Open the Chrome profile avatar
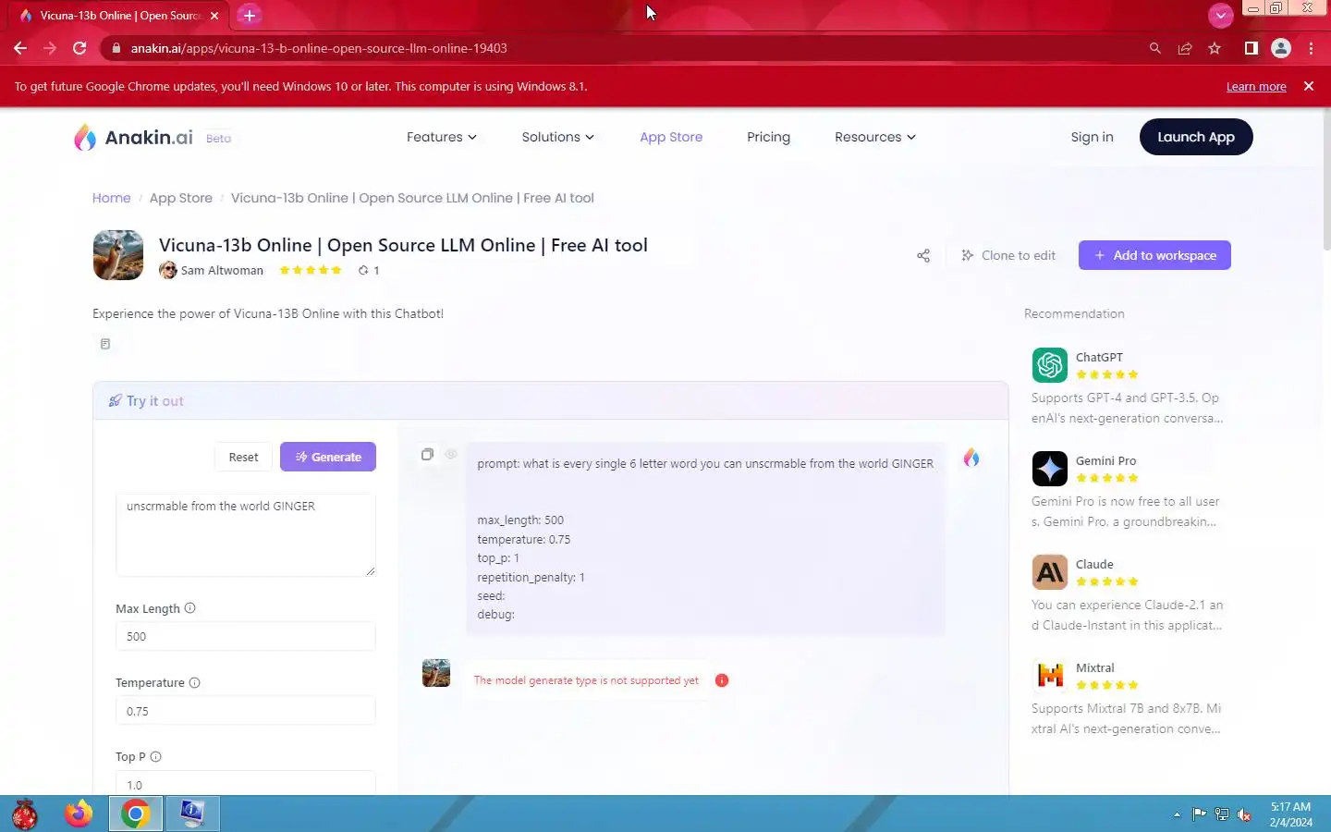 [x=1281, y=48]
